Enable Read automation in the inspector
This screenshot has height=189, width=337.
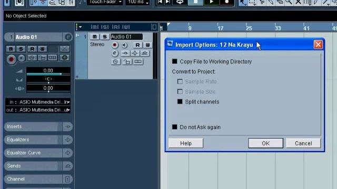pos(32,49)
